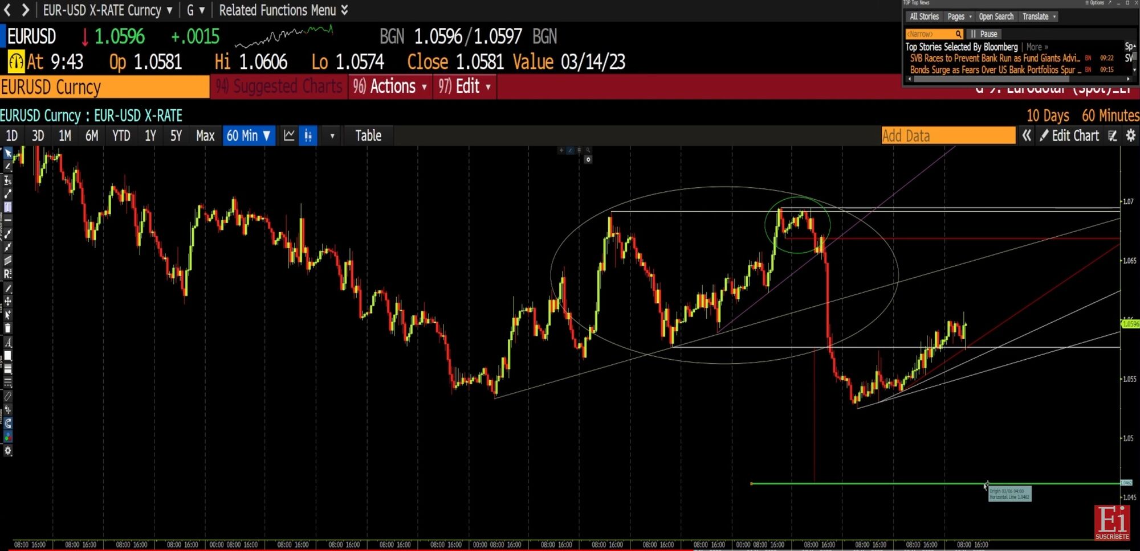
Task: Expand Related Functions Menu
Action: [283, 10]
